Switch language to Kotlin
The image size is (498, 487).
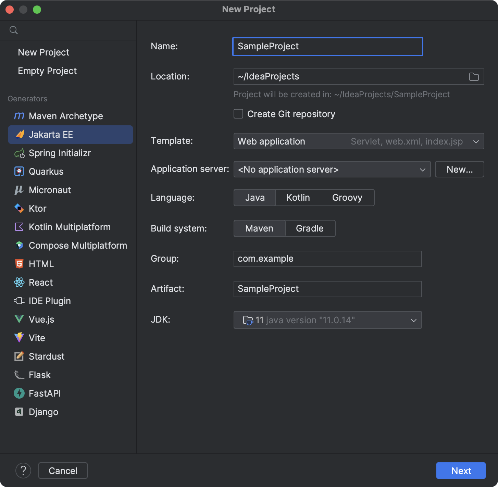pos(298,198)
